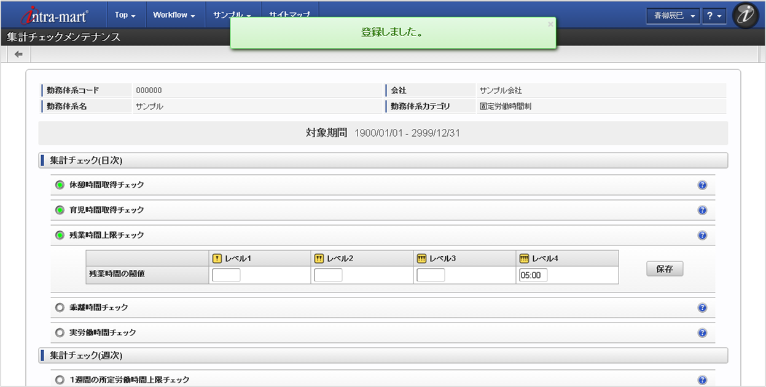Click the レベル1 warning icon

click(217, 259)
